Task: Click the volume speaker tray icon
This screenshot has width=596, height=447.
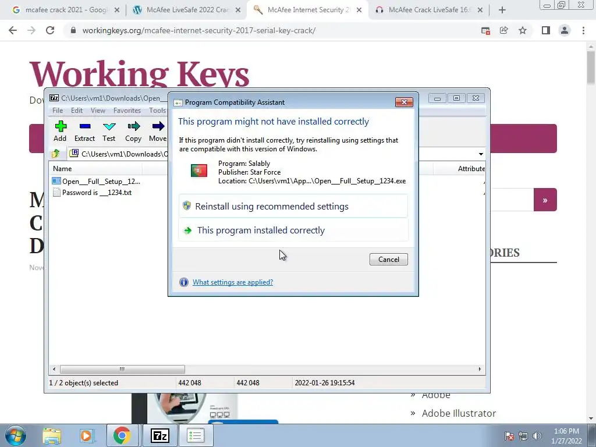Action: [537, 436]
